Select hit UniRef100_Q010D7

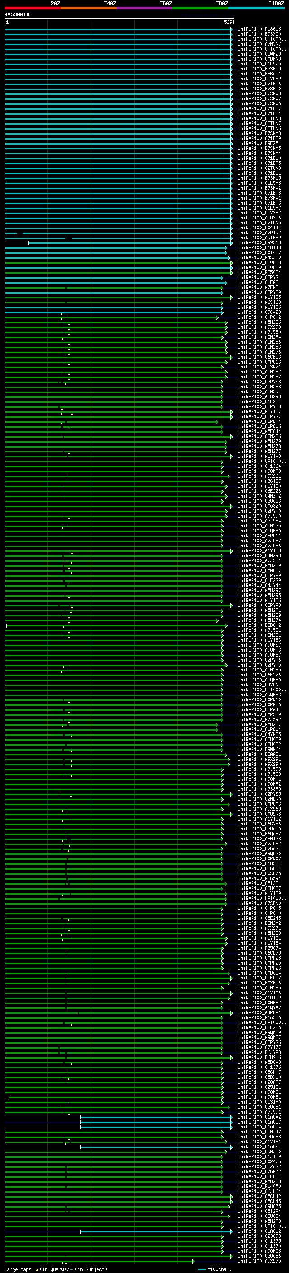(x=259, y=252)
